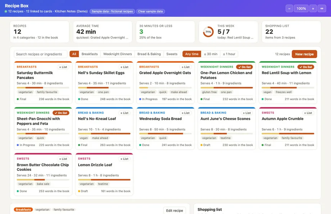
Task: Click the zoom out minus button
Action: pos(289,9)
